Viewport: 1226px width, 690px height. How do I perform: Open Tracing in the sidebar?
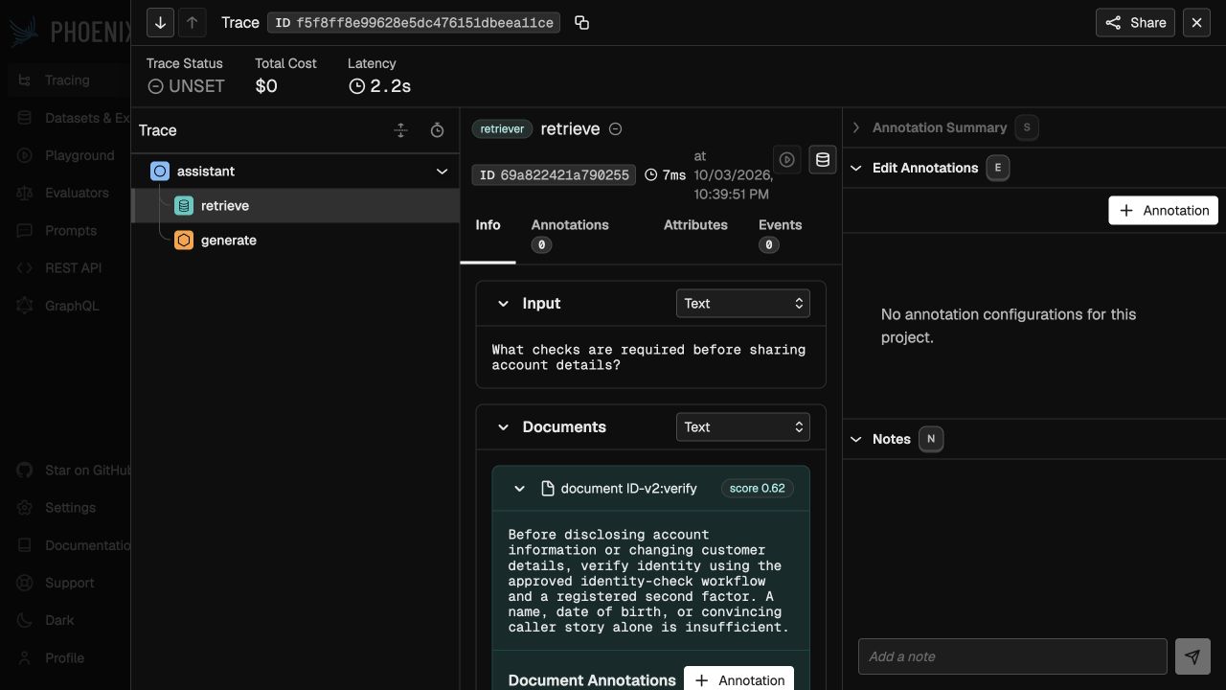[67, 80]
